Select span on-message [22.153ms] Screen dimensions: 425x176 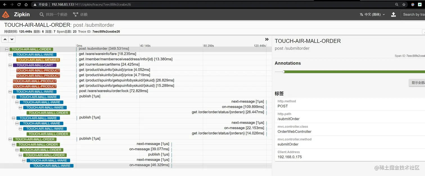244,128
